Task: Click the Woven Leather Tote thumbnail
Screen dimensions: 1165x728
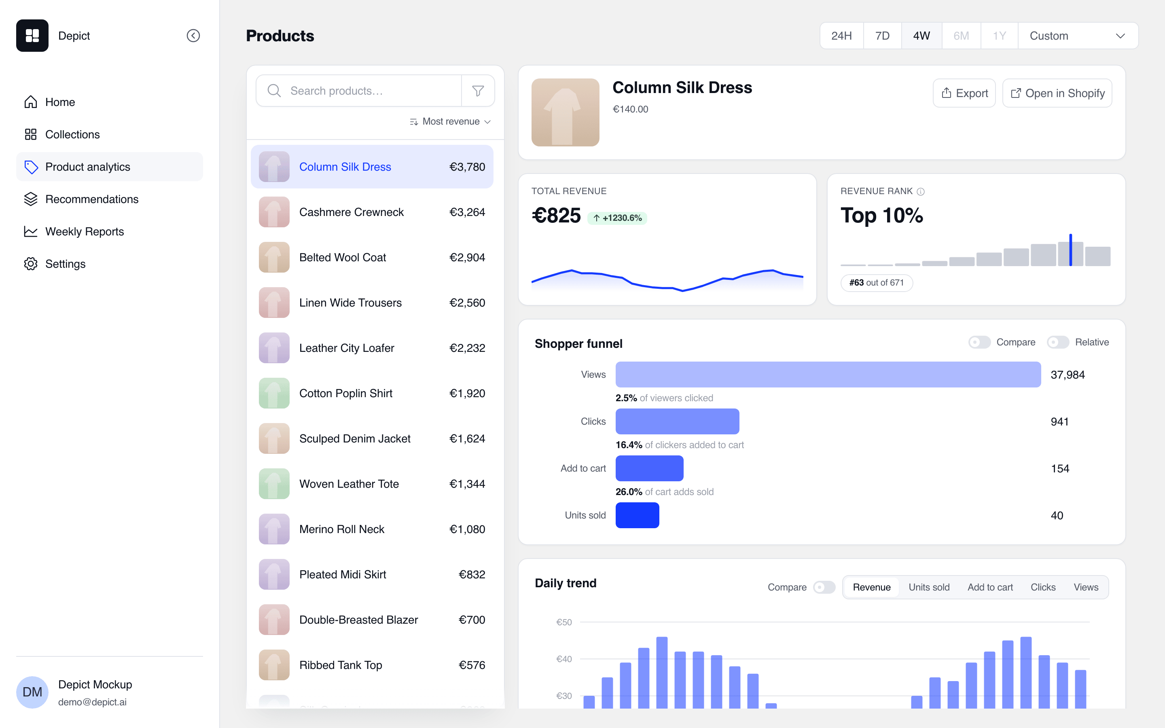Action: click(x=274, y=483)
